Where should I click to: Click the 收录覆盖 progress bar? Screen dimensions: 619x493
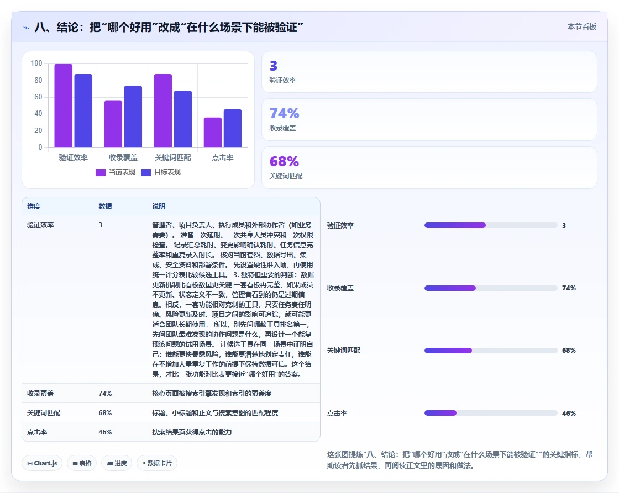pyautogui.click(x=491, y=288)
